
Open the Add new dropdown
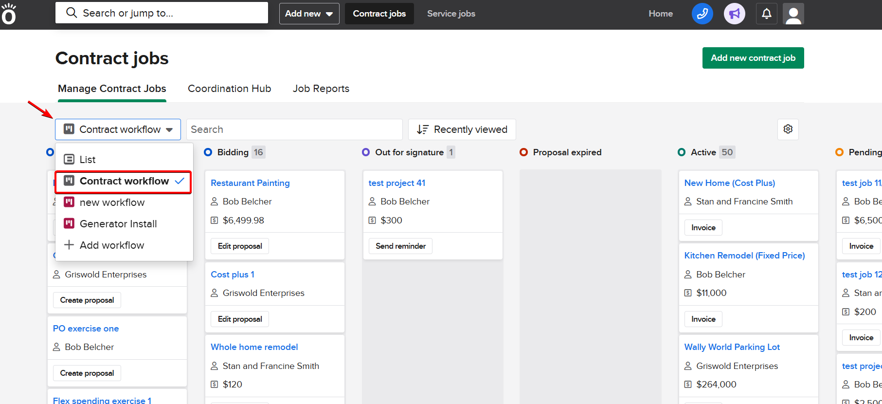click(309, 14)
